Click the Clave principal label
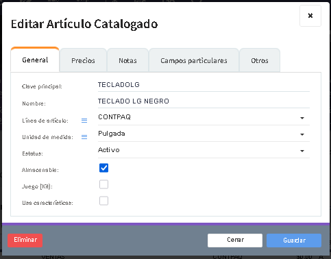 pyautogui.click(x=42, y=86)
